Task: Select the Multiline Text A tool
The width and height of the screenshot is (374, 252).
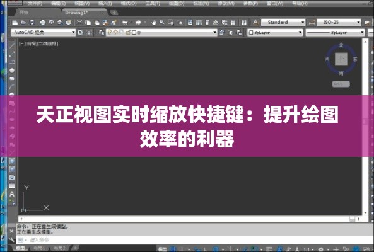Action: click(x=12, y=194)
